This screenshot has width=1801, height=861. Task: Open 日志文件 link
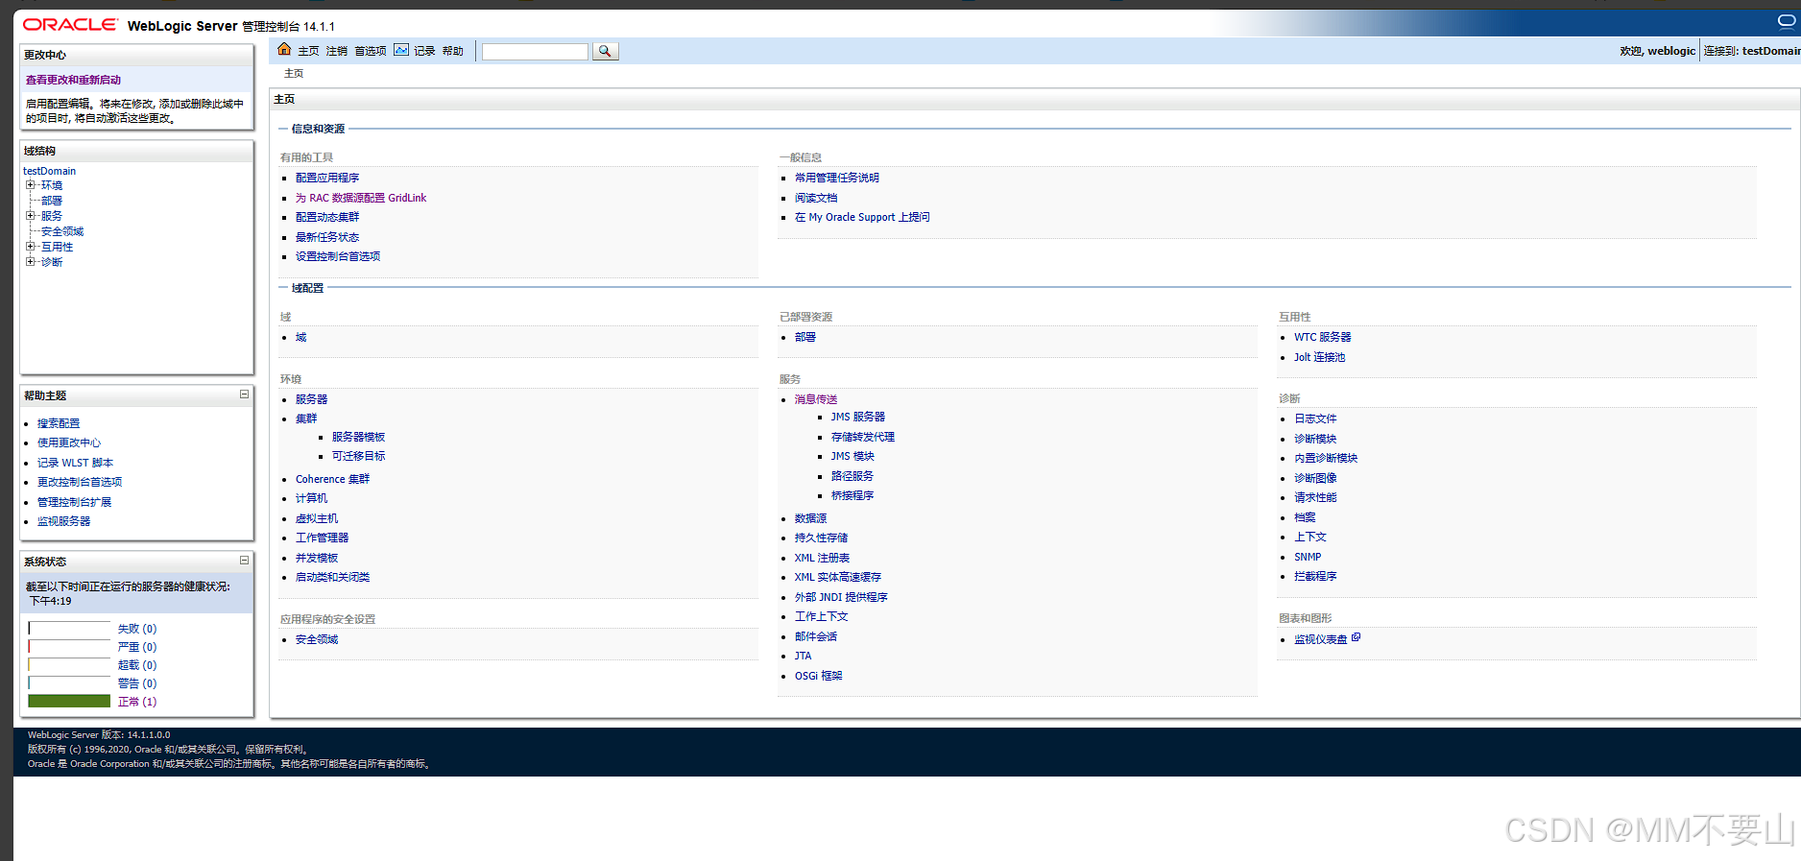[1315, 419]
